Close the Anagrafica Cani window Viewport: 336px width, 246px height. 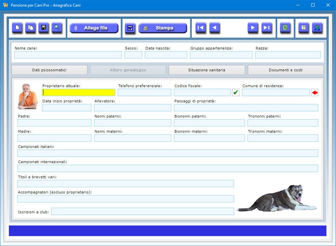(x=328, y=5)
